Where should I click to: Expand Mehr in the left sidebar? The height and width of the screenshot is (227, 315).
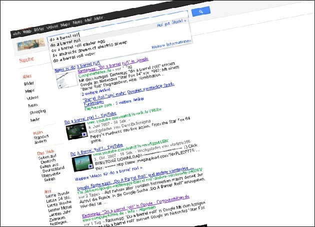click(x=35, y=120)
